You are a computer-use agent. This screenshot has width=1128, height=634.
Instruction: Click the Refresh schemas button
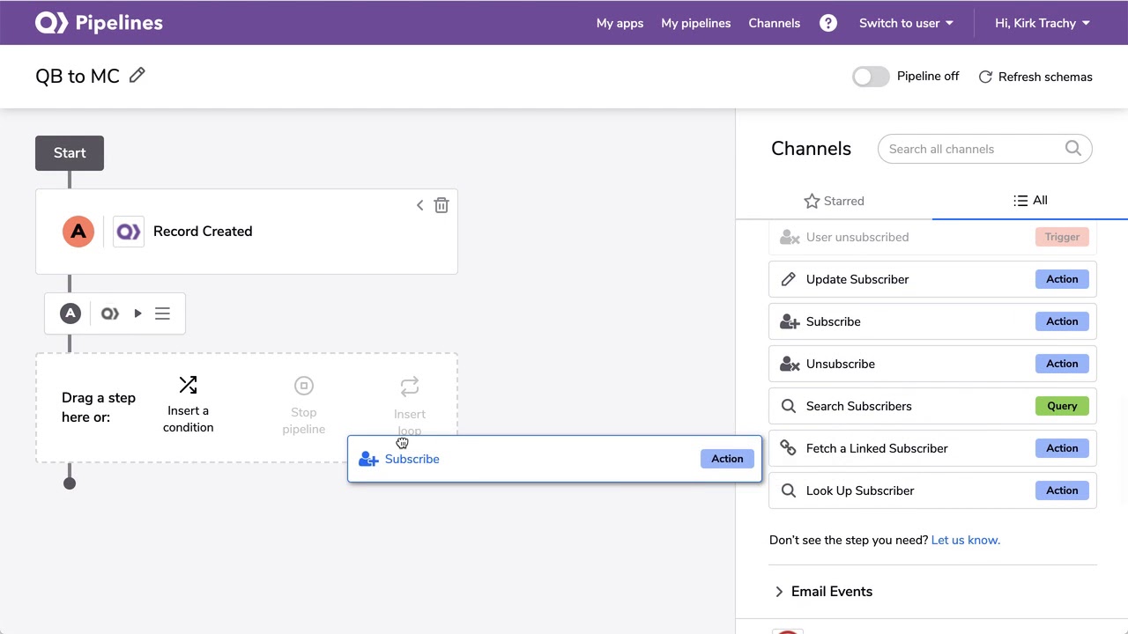pos(1035,77)
